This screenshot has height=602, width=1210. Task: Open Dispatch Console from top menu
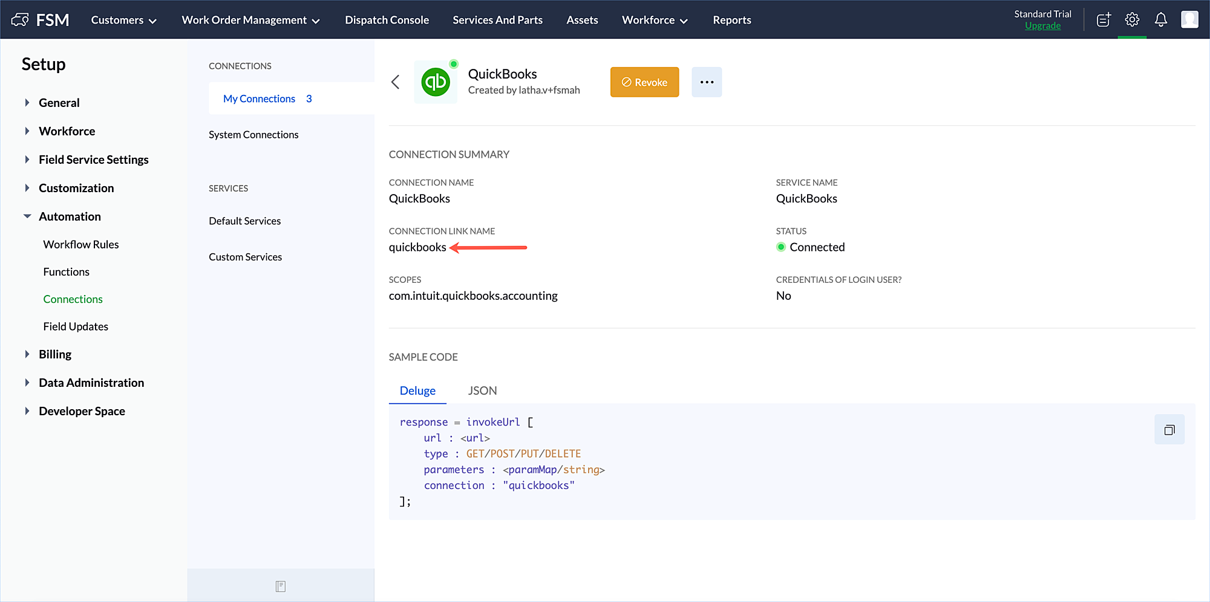[387, 20]
